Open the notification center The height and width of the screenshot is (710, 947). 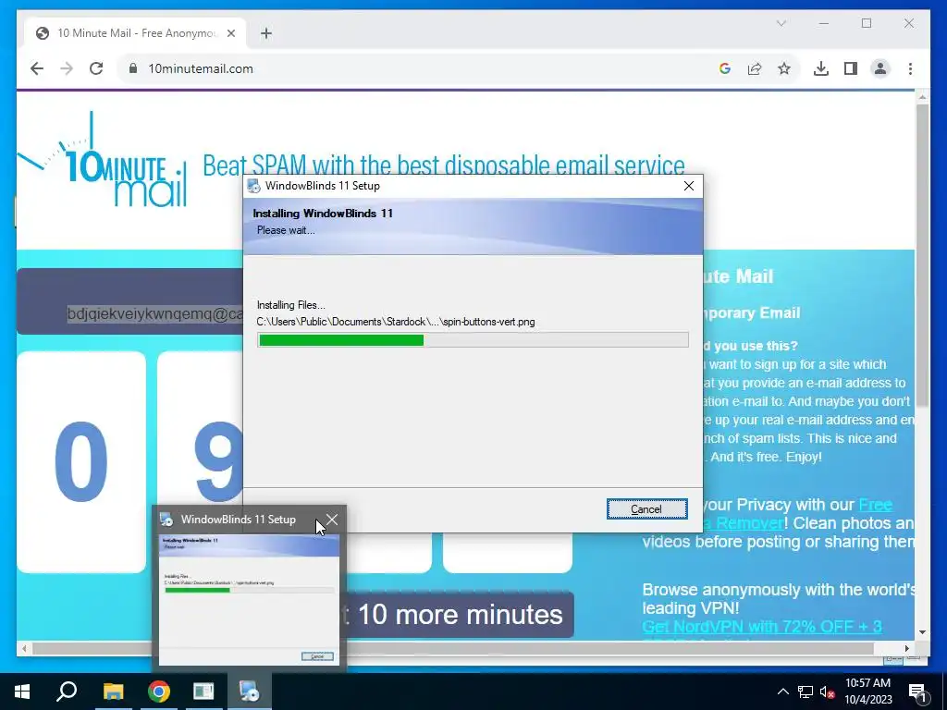[917, 692]
